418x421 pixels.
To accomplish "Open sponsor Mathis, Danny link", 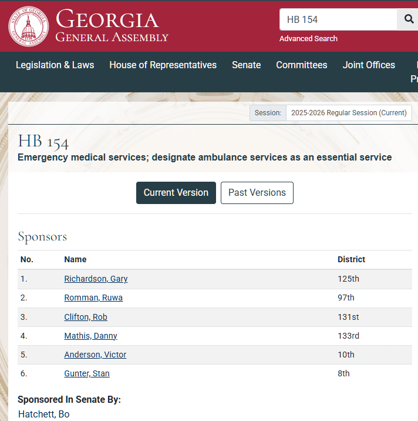I will 90,336.
